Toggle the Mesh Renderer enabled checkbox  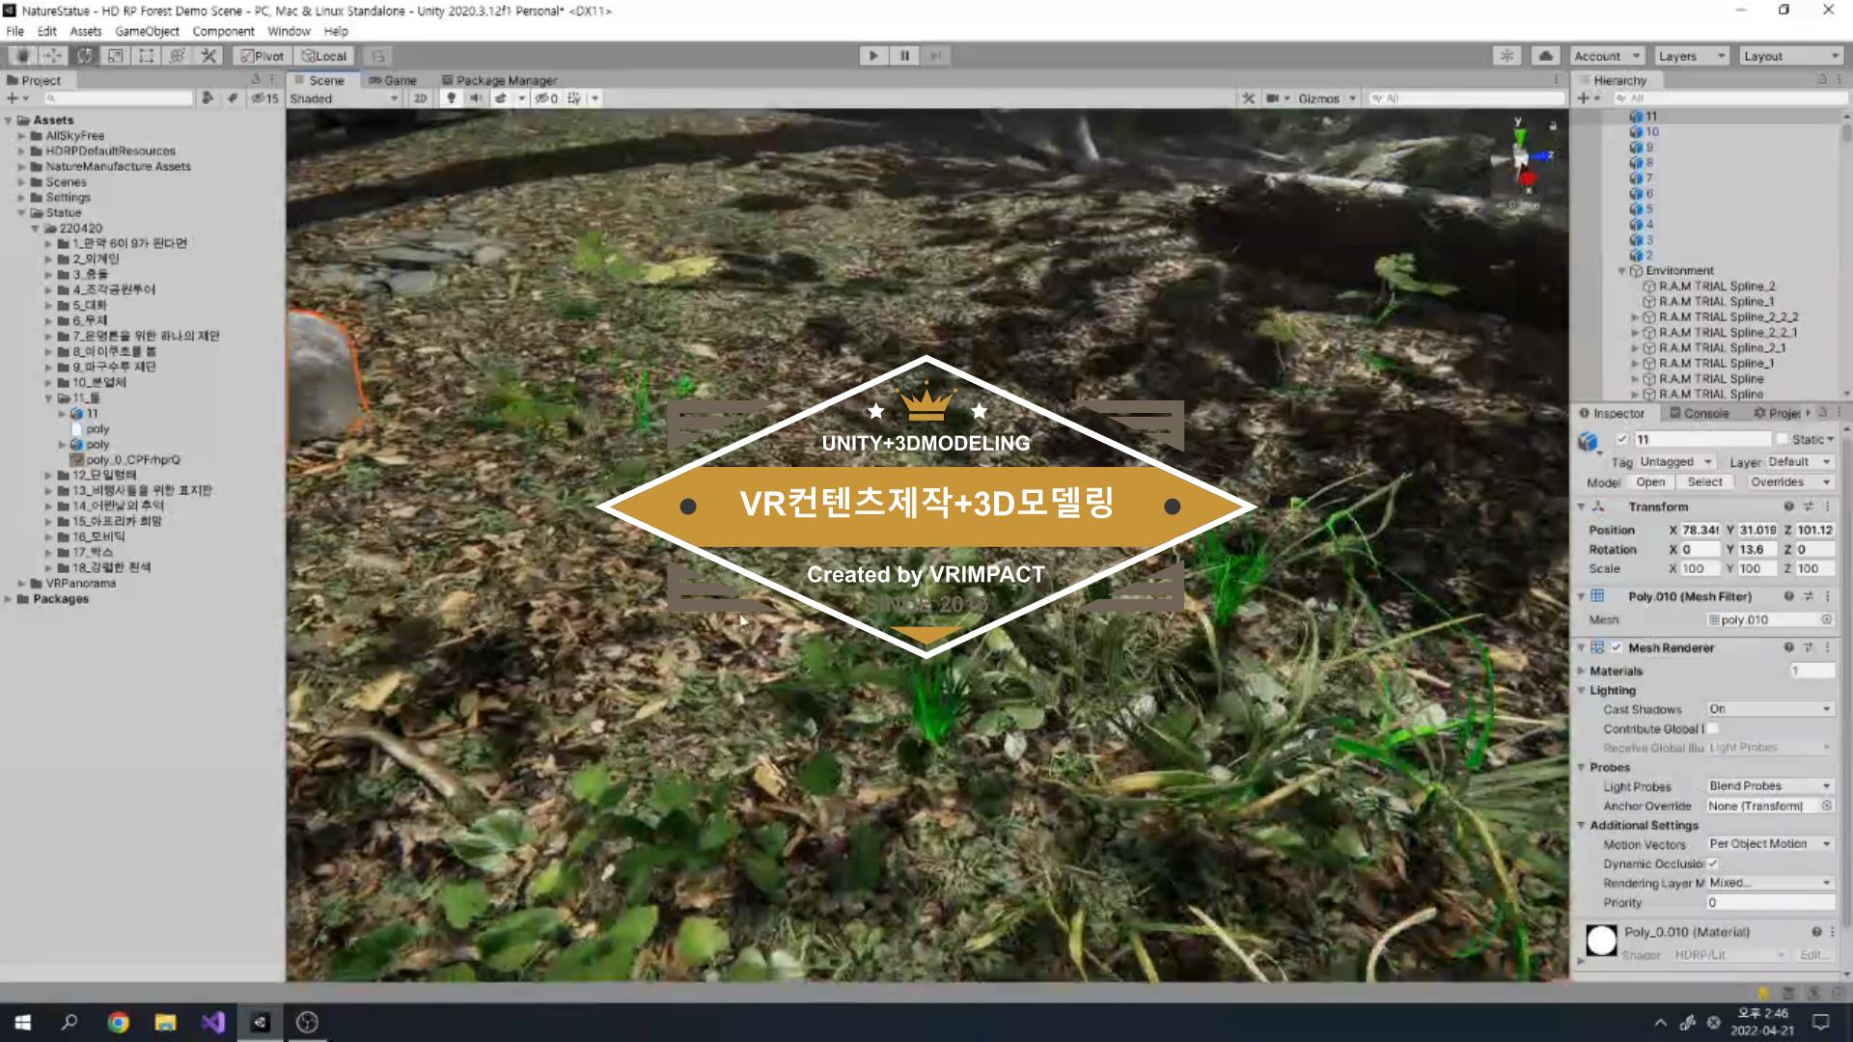pyautogui.click(x=1617, y=648)
